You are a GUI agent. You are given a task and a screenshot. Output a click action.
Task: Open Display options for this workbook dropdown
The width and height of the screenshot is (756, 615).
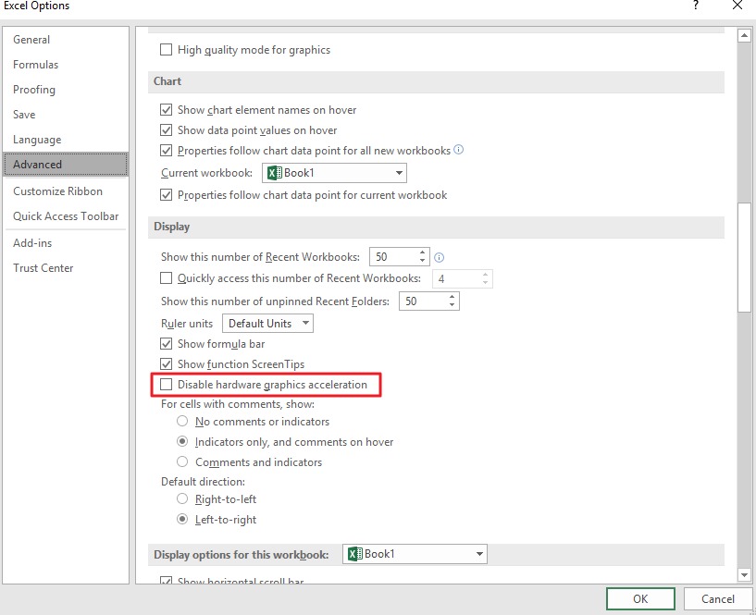pyautogui.click(x=415, y=554)
